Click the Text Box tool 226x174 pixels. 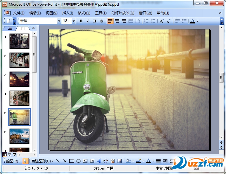point(85,161)
